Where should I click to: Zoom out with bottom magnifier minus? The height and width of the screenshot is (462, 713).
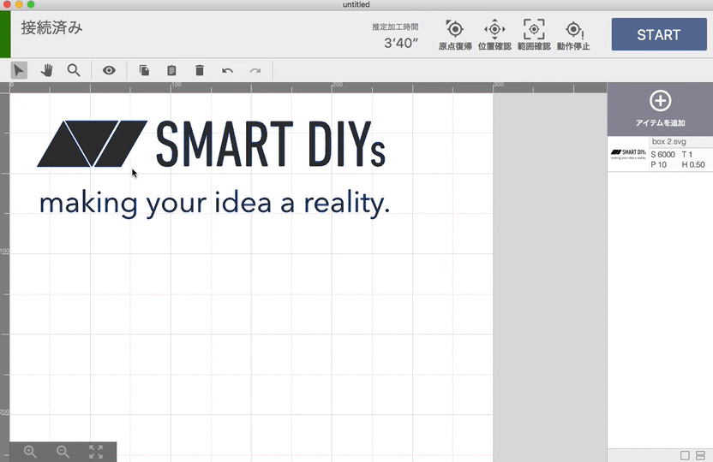coord(63,452)
